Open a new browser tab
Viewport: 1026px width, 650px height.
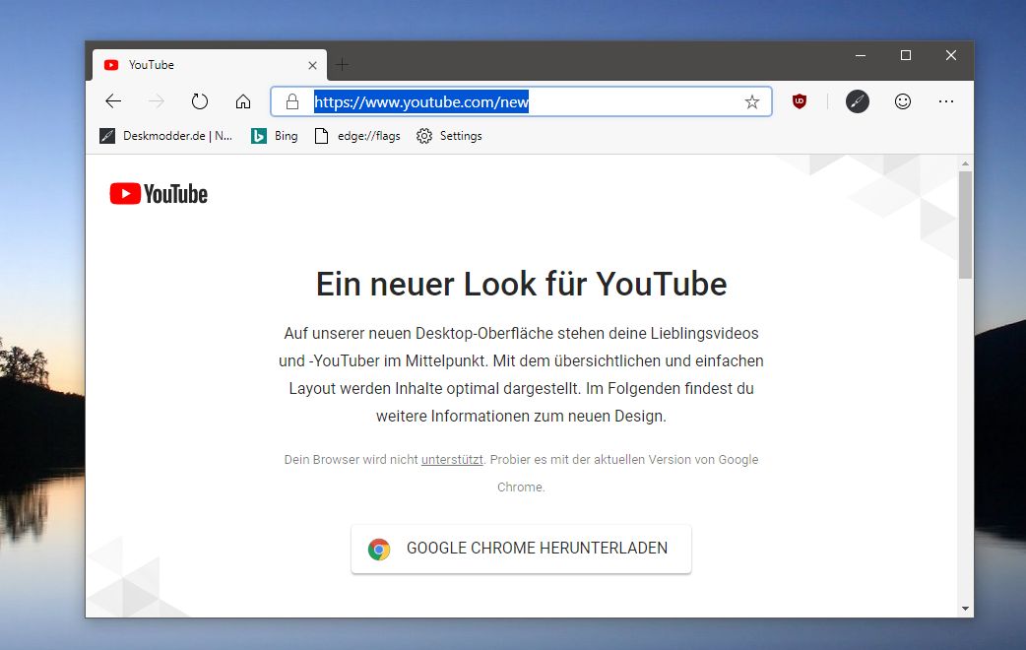[x=343, y=64]
